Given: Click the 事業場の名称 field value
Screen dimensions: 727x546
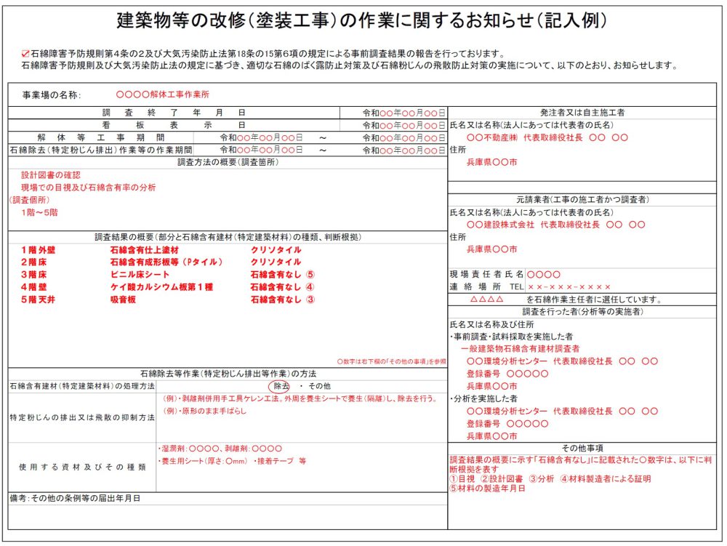Looking at the screenshot, I should (162, 95).
